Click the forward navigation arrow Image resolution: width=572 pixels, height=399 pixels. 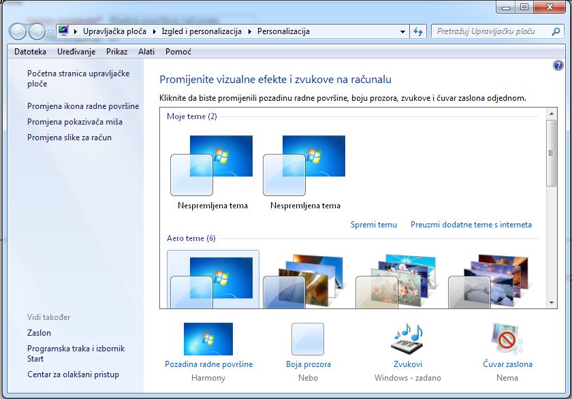coord(37,31)
